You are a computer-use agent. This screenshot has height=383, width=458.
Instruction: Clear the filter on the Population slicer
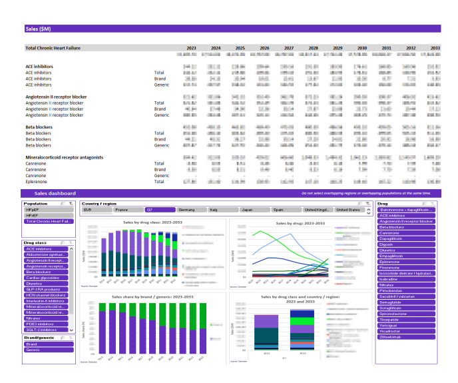pyautogui.click(x=70, y=203)
